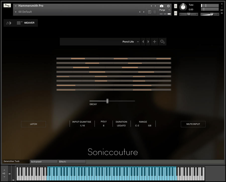
Task: Switch to the Instrument tab
Action: [44, 162]
